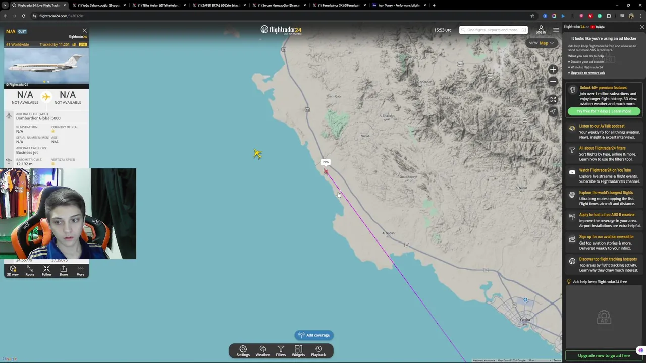Click the Yanbu city label on map
Viewport: 646px width, 363px height.
point(524,320)
